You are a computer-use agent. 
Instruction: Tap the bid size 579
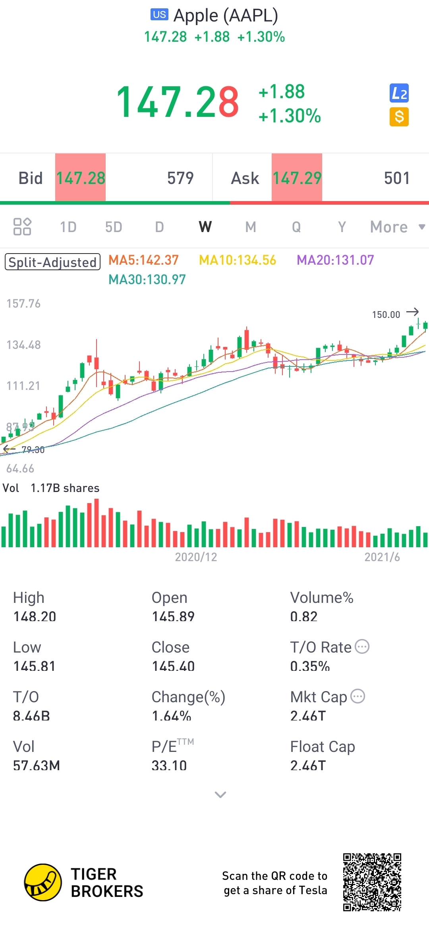tap(180, 178)
